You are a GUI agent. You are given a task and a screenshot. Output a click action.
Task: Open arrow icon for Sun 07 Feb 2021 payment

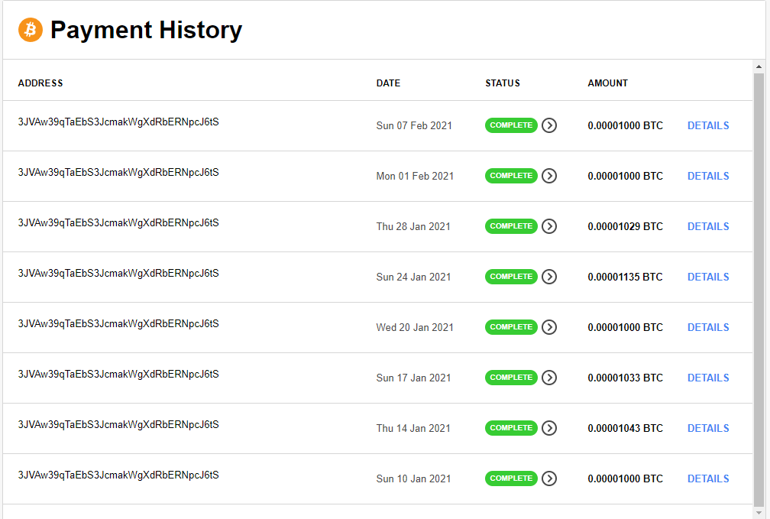coord(549,125)
